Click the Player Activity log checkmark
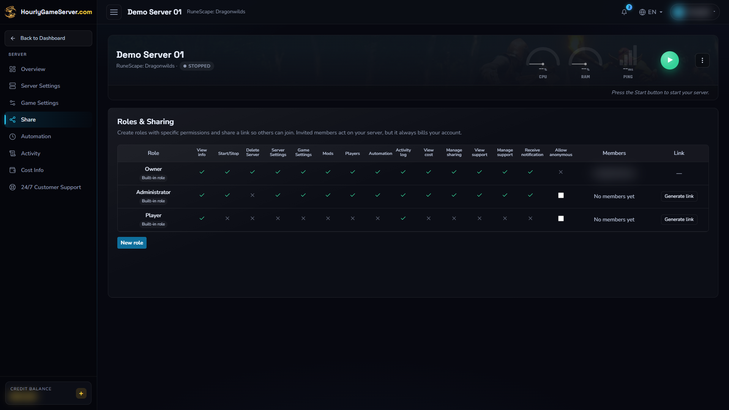Image resolution: width=729 pixels, height=410 pixels. 403,218
